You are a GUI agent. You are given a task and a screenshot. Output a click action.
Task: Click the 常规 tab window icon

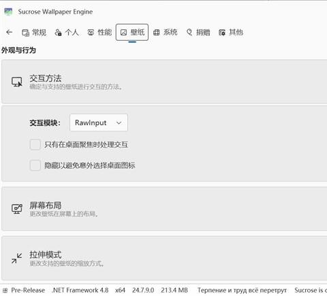click(x=25, y=33)
